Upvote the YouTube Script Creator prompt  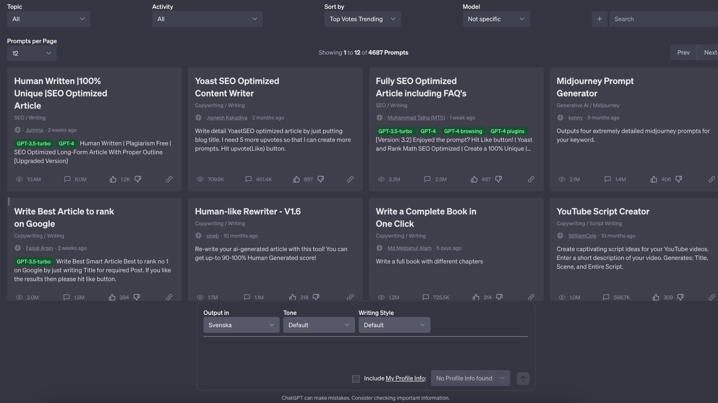pyautogui.click(x=656, y=297)
